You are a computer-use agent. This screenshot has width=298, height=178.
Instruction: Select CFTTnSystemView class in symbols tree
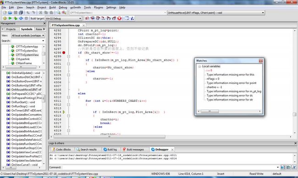point(27,55)
